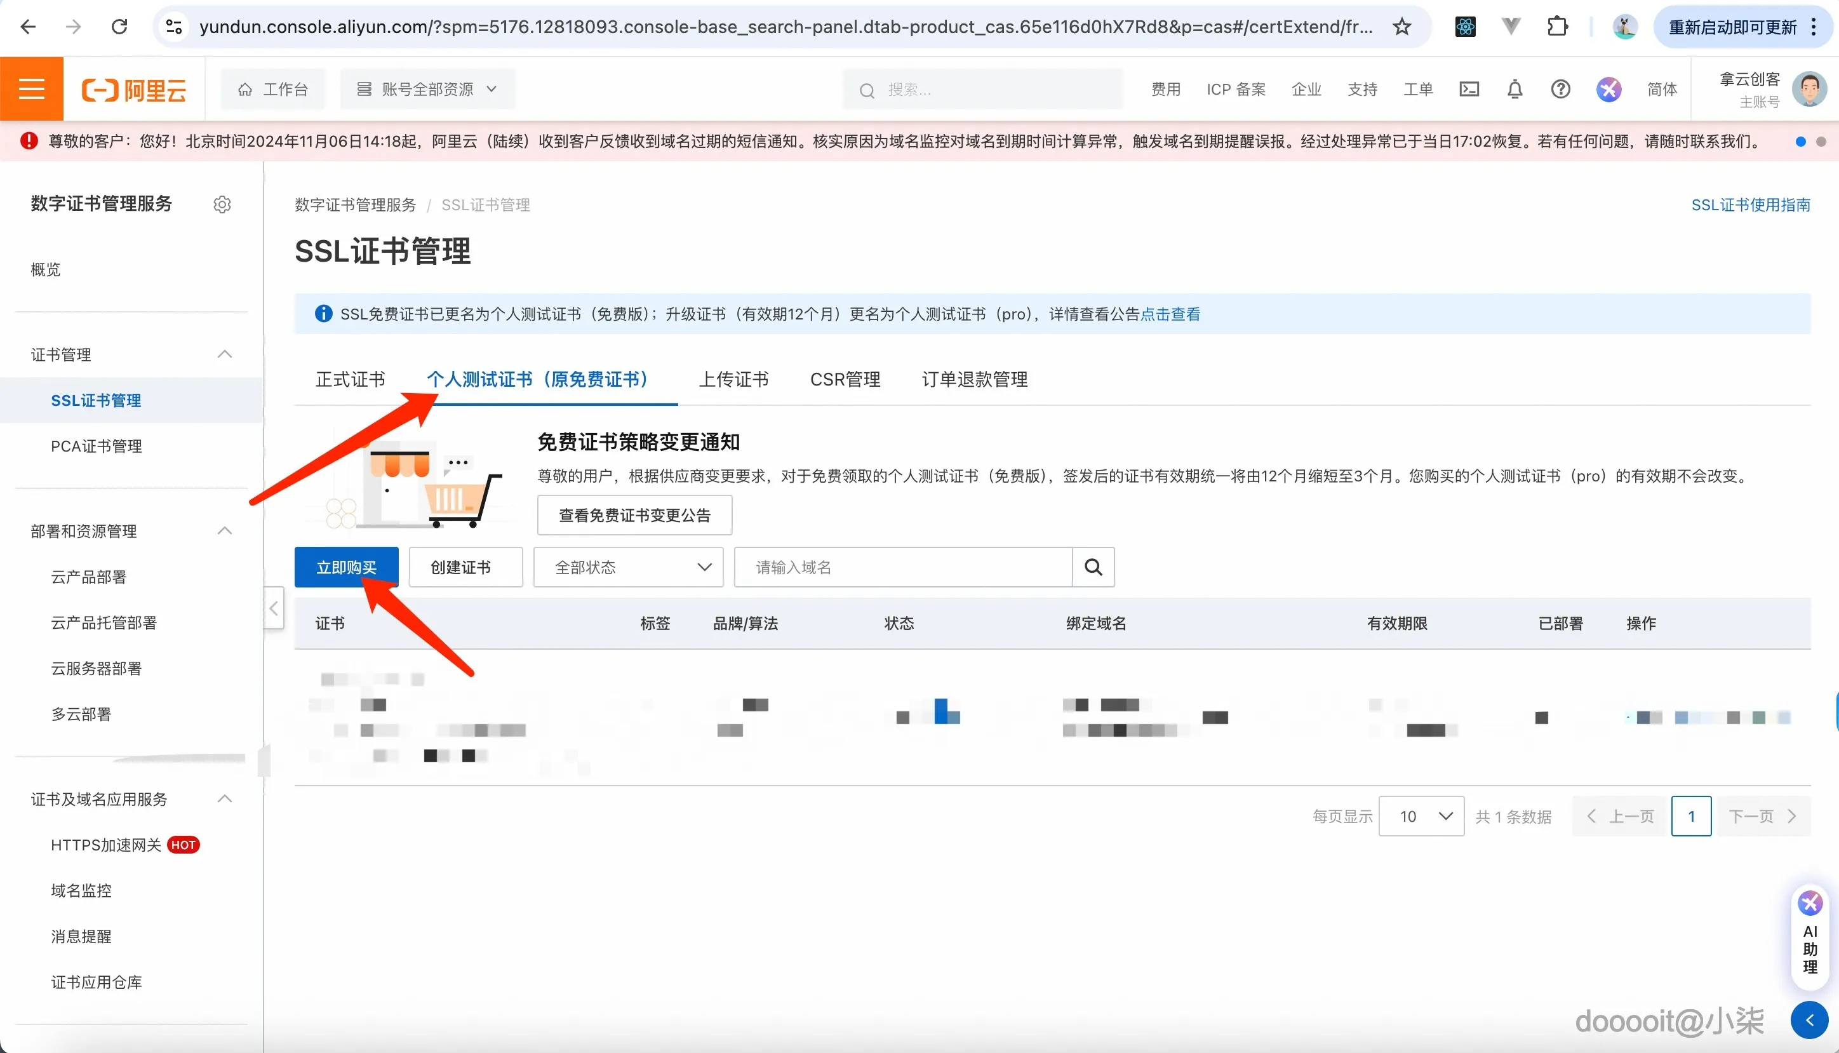Open the help question-mark icon
This screenshot has width=1839, height=1053.
pyautogui.click(x=1561, y=88)
